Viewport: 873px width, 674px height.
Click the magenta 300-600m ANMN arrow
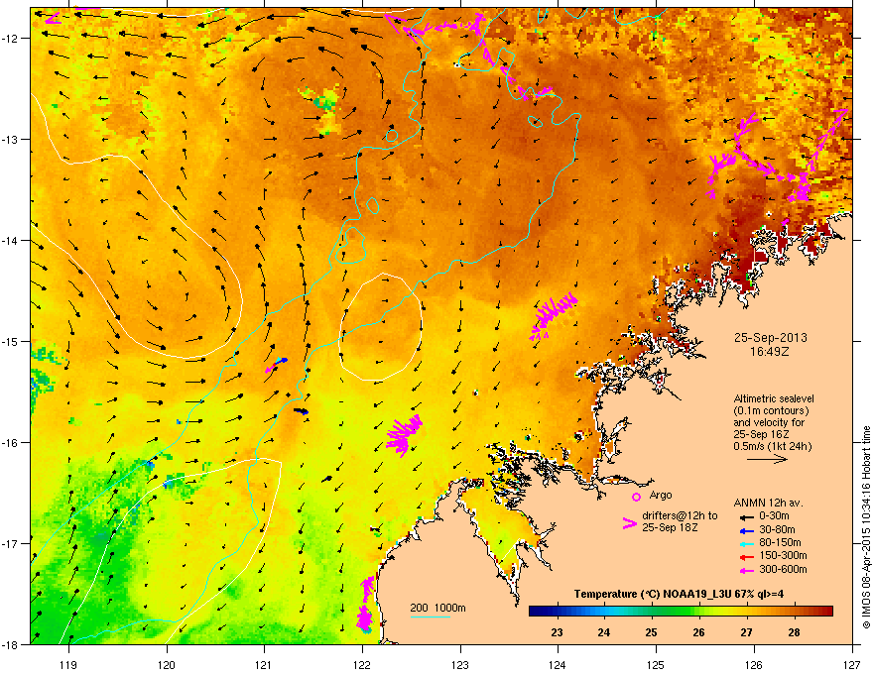pyautogui.click(x=746, y=570)
